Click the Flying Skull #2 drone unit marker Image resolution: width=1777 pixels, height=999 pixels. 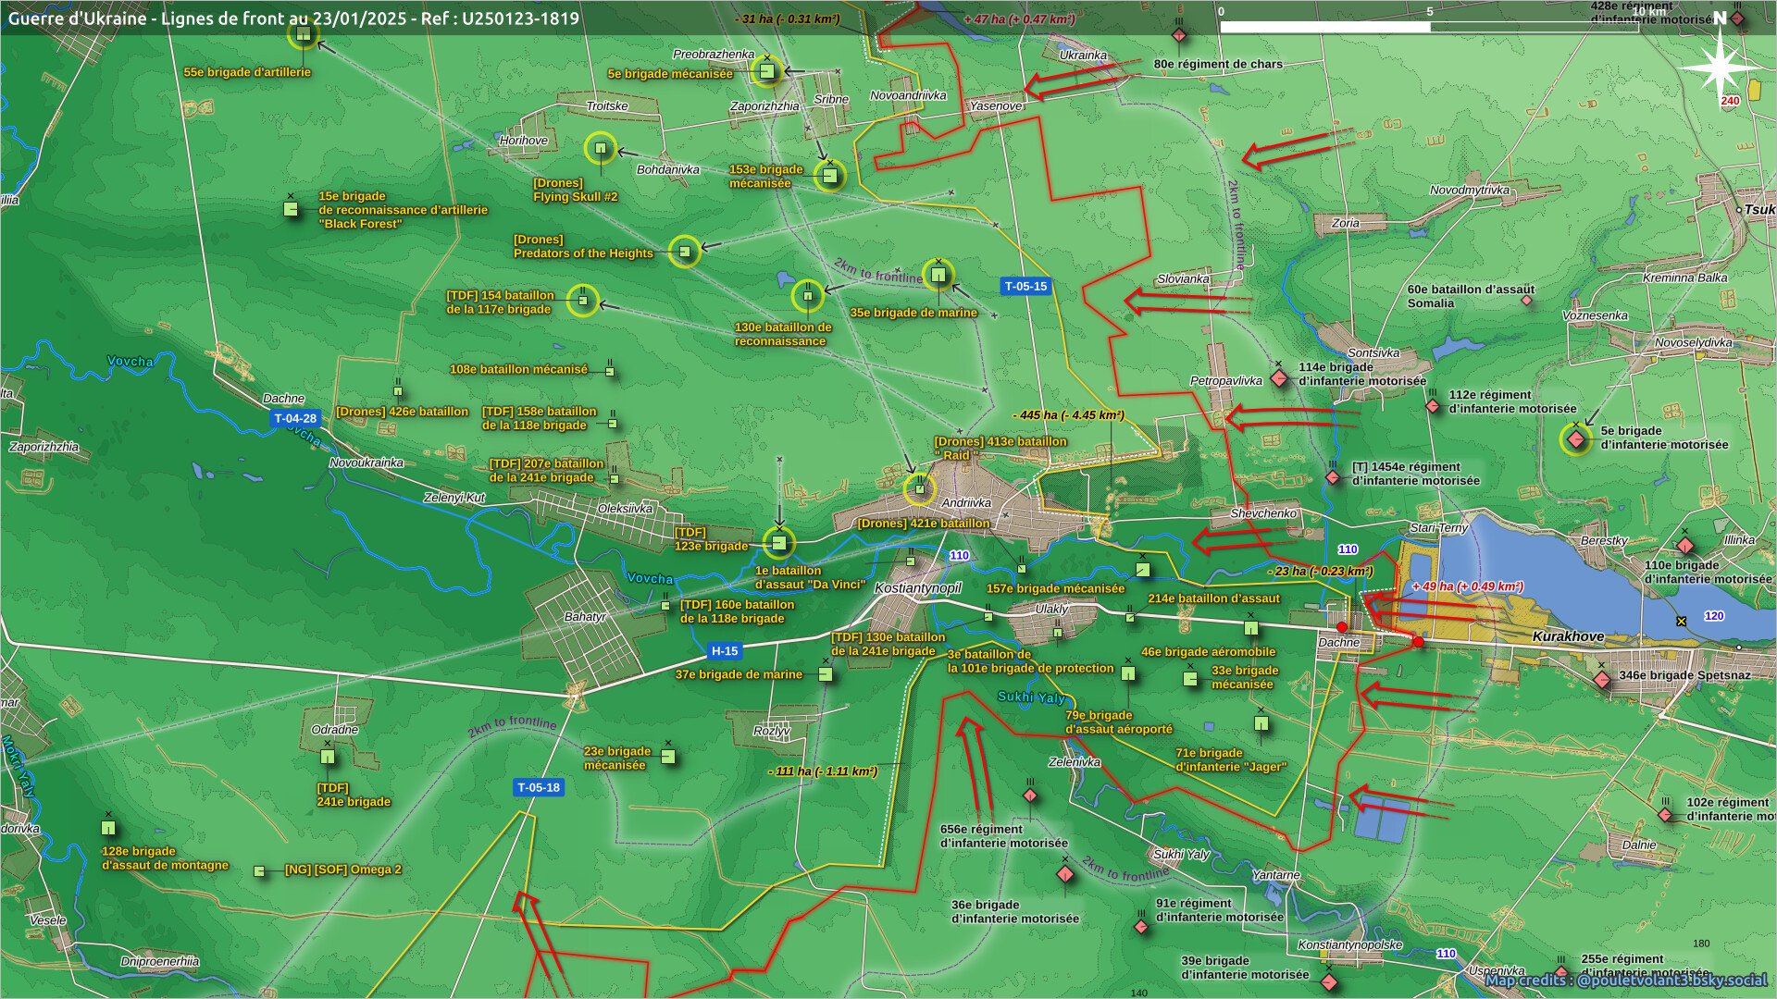click(x=601, y=148)
